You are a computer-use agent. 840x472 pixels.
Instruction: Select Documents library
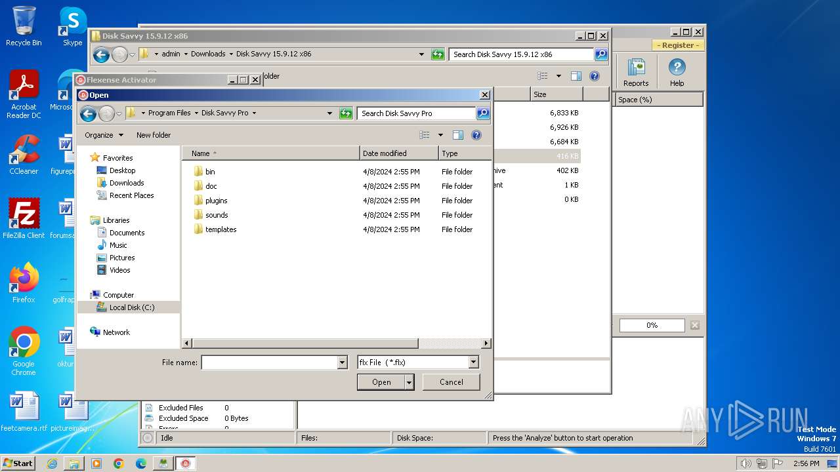click(127, 233)
